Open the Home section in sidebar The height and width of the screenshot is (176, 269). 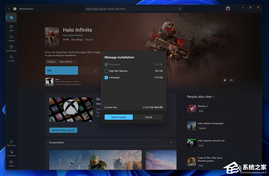coord(11,18)
